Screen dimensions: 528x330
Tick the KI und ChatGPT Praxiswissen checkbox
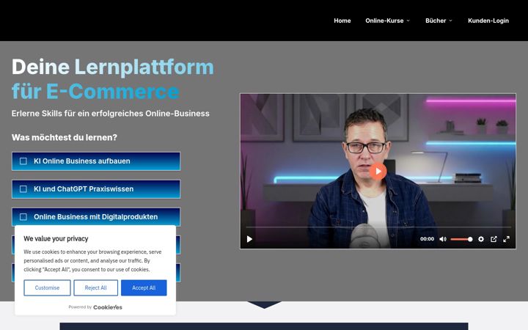[23, 189]
